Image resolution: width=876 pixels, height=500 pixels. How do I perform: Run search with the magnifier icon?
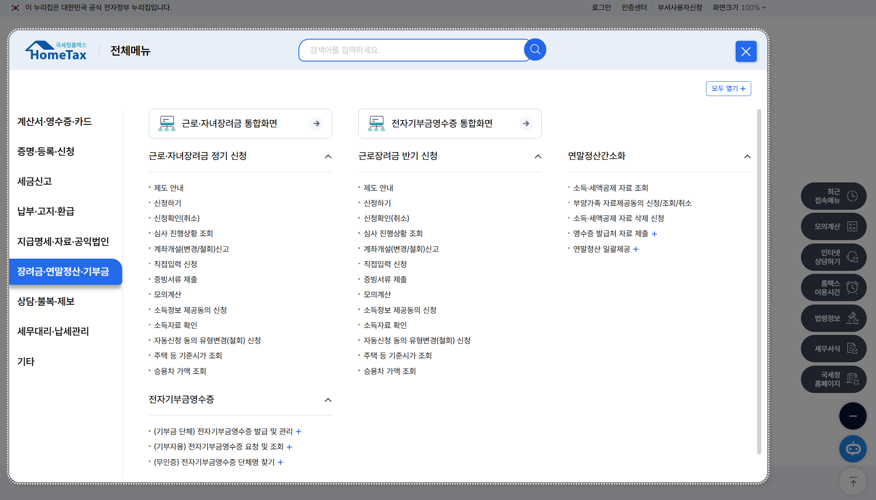tap(535, 49)
